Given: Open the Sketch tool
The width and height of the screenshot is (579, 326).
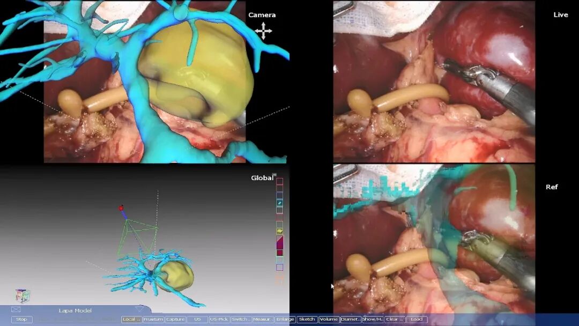Looking at the screenshot, I should point(307,320).
